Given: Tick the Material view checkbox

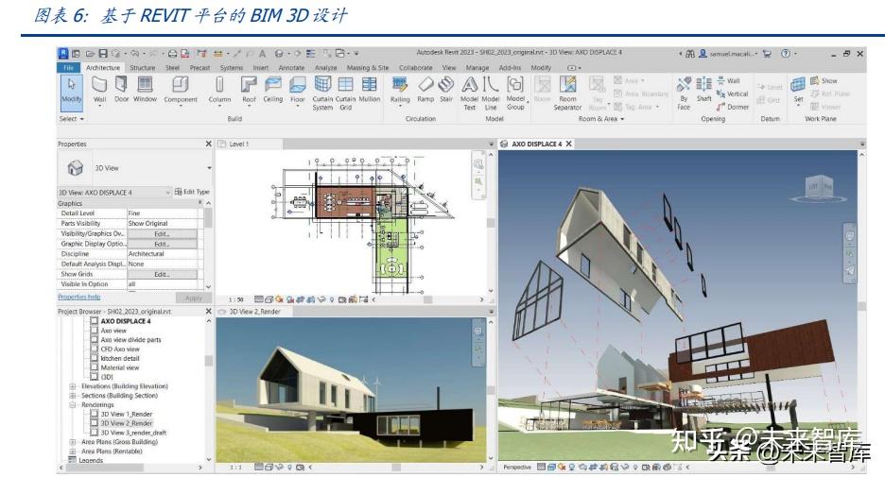Looking at the screenshot, I should [x=95, y=367].
